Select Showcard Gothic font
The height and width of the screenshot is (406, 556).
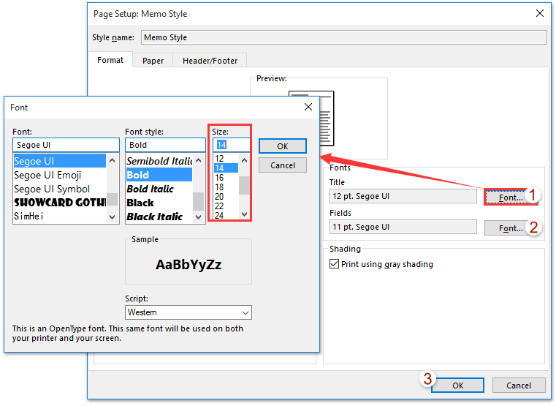pos(60,203)
